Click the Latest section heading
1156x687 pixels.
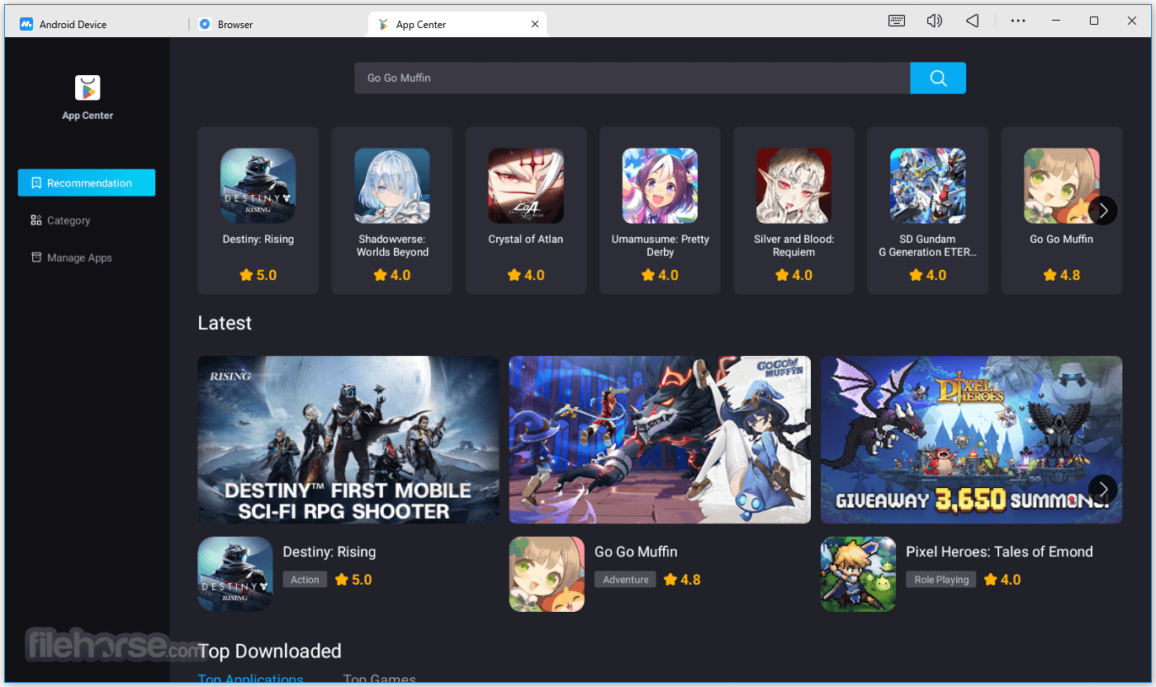(x=225, y=323)
